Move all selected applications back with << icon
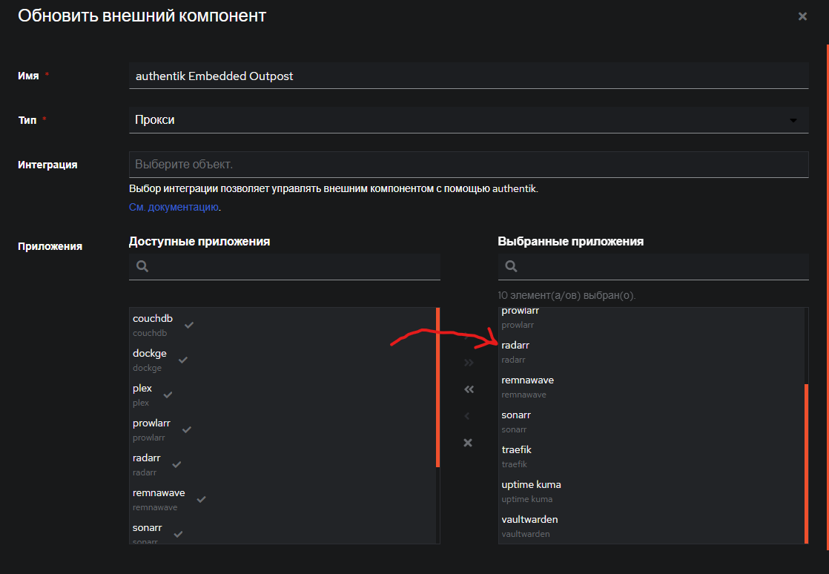This screenshot has width=829, height=574. pyautogui.click(x=468, y=389)
